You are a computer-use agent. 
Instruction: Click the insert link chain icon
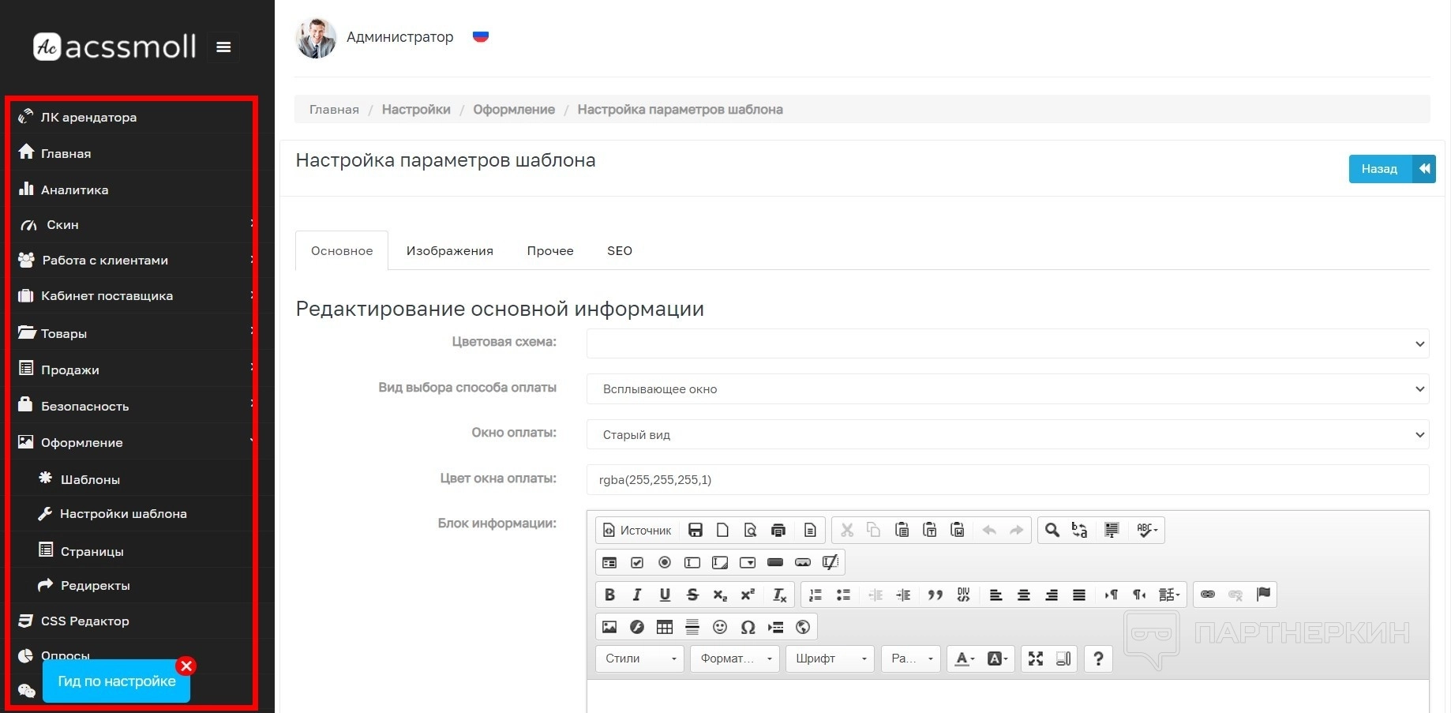pyautogui.click(x=1208, y=595)
